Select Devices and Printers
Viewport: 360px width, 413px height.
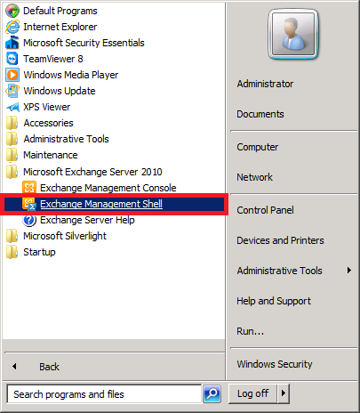(x=280, y=240)
